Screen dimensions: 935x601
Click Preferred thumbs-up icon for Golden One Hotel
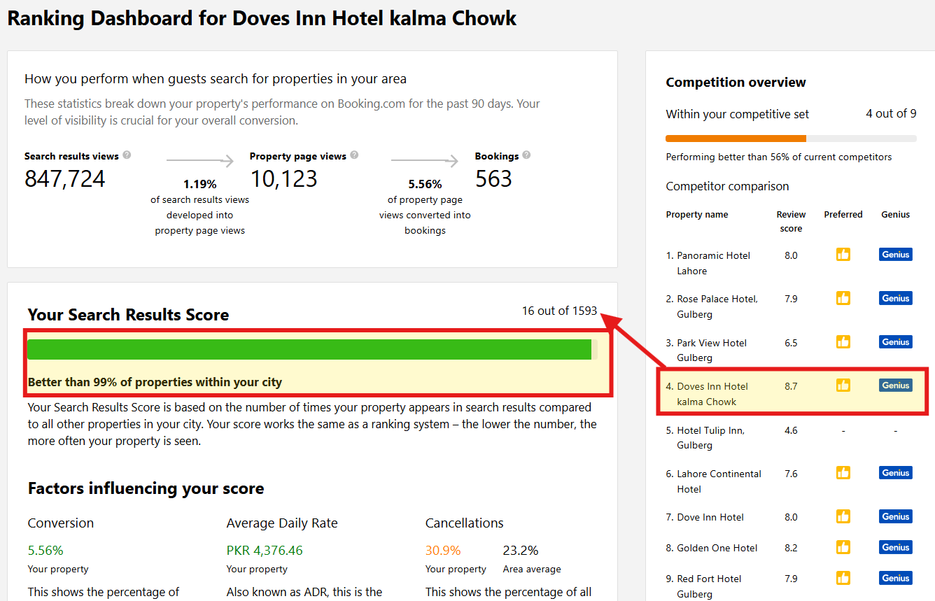(x=843, y=547)
